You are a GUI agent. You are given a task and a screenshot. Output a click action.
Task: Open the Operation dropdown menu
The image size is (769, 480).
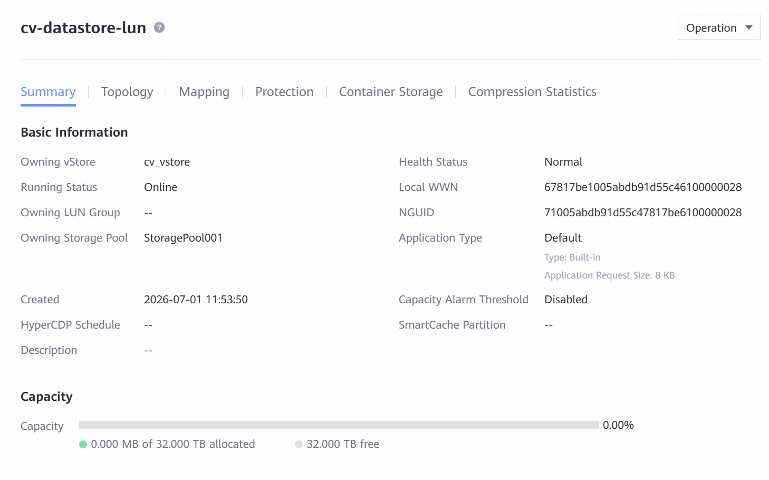point(719,27)
